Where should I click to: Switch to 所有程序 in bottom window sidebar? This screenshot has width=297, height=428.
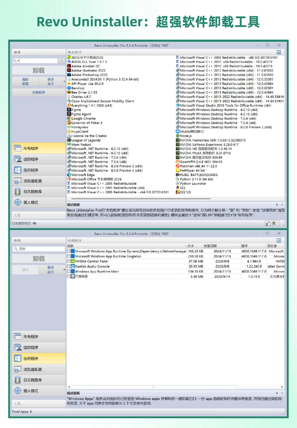click(38, 337)
